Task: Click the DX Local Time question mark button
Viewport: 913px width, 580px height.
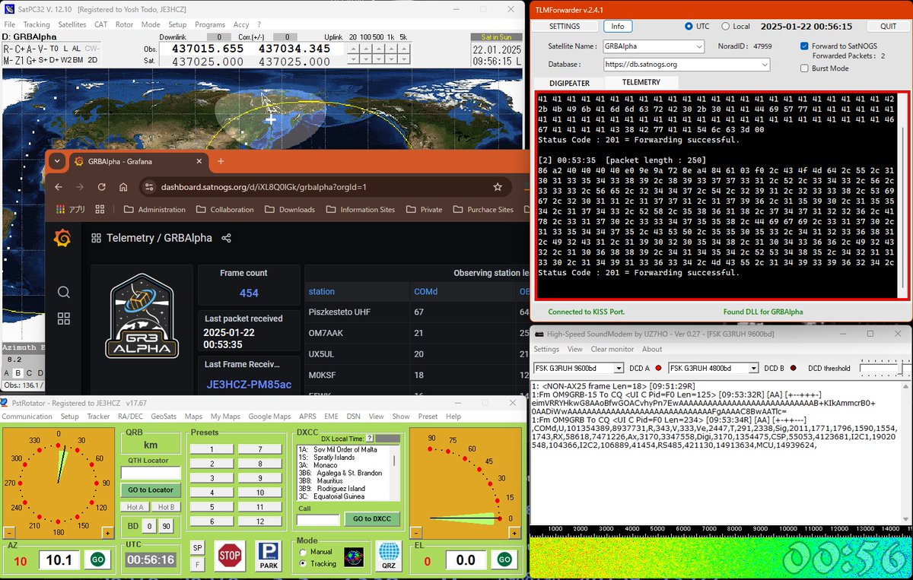Action: click(x=370, y=439)
